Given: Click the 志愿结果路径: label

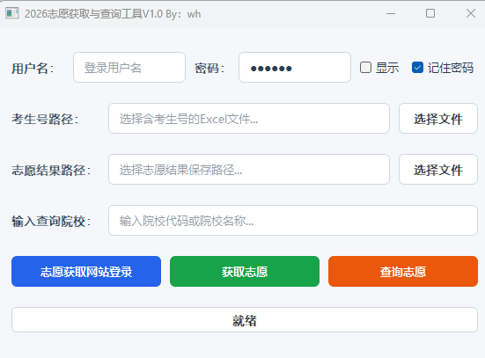Looking at the screenshot, I should pyautogui.click(x=51, y=170).
